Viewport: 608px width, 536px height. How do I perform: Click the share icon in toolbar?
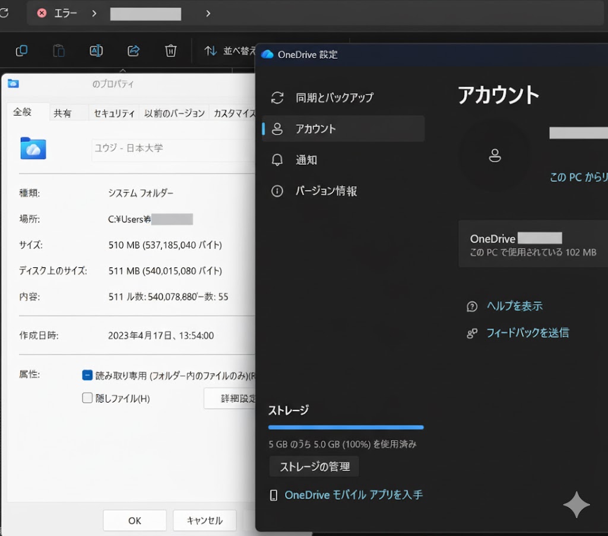(x=134, y=51)
